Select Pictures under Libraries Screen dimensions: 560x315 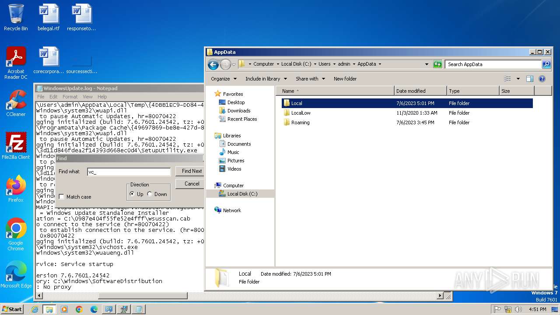click(236, 161)
